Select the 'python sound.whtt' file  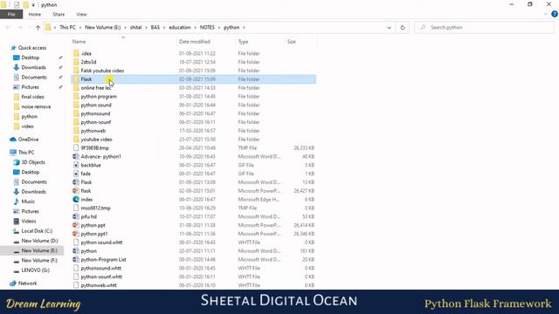(101, 242)
